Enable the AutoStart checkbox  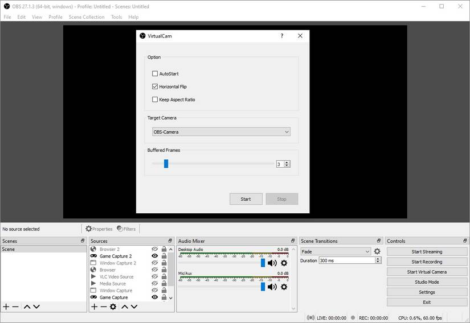tap(155, 73)
